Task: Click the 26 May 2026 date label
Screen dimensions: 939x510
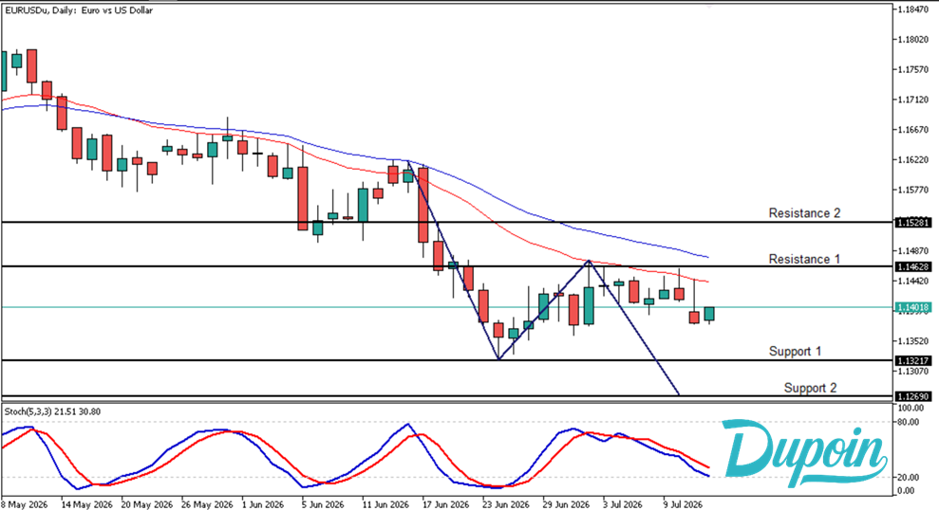Action: tap(207, 504)
